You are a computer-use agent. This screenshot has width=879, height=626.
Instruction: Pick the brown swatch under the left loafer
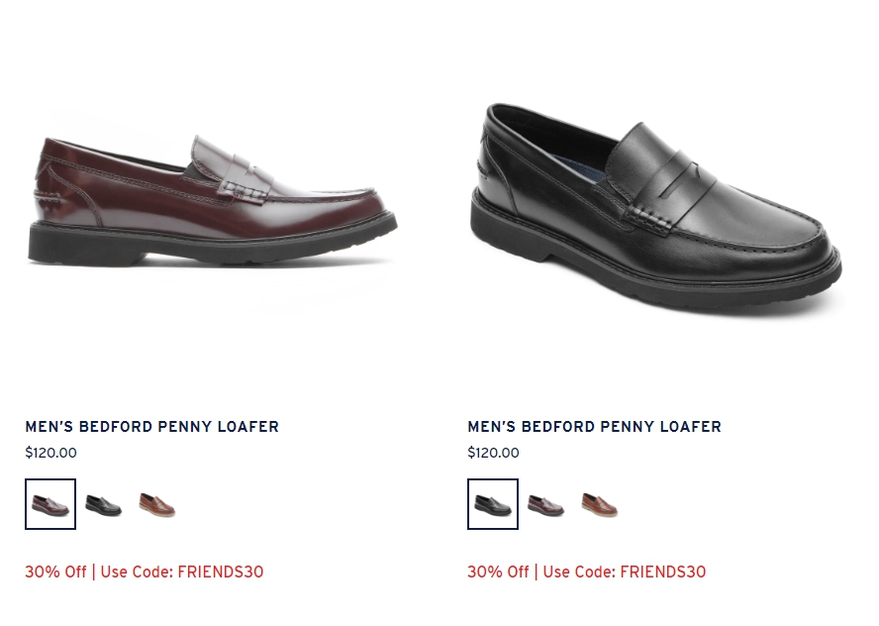157,504
